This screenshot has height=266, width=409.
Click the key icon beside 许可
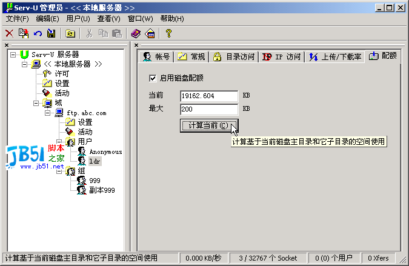tap(47, 74)
